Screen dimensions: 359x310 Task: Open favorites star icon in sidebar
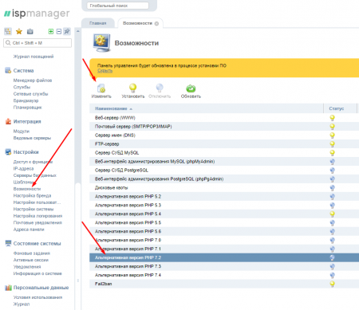click(x=19, y=31)
